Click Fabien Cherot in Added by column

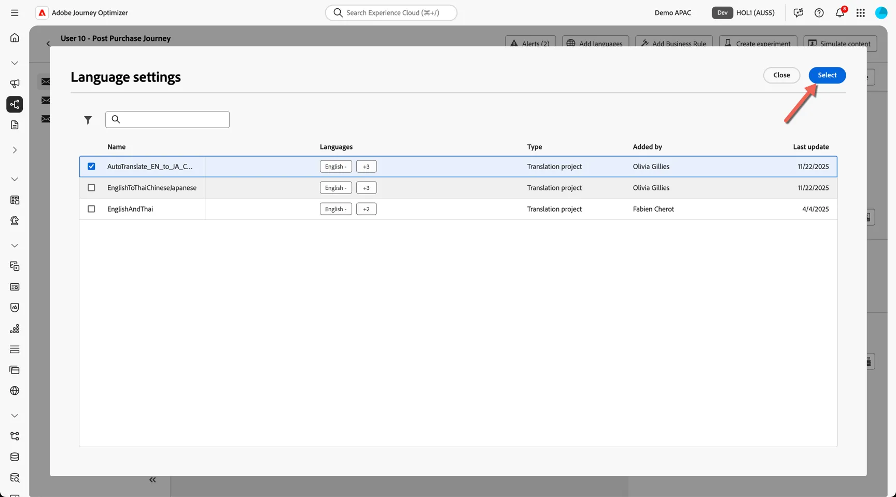pyautogui.click(x=653, y=209)
